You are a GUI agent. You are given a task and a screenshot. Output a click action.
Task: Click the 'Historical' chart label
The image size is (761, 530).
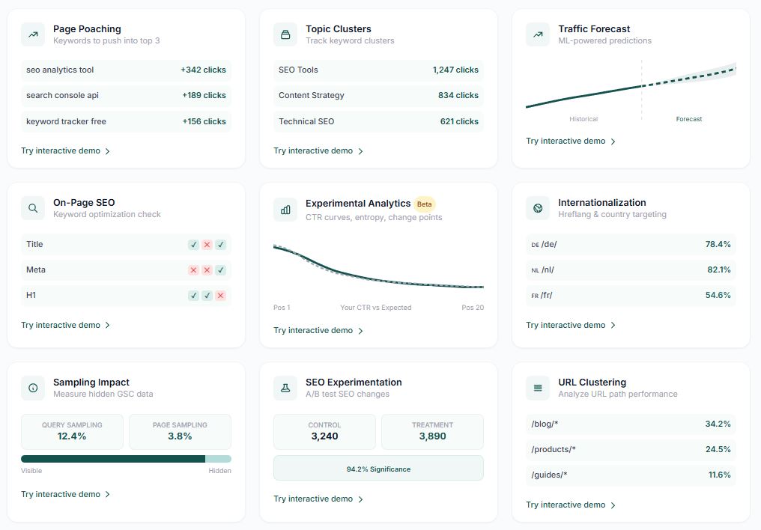coord(583,119)
